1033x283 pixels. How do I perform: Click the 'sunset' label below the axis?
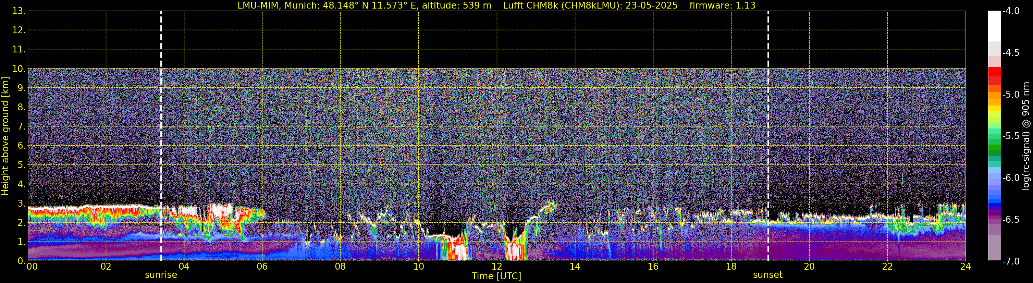[x=767, y=275]
